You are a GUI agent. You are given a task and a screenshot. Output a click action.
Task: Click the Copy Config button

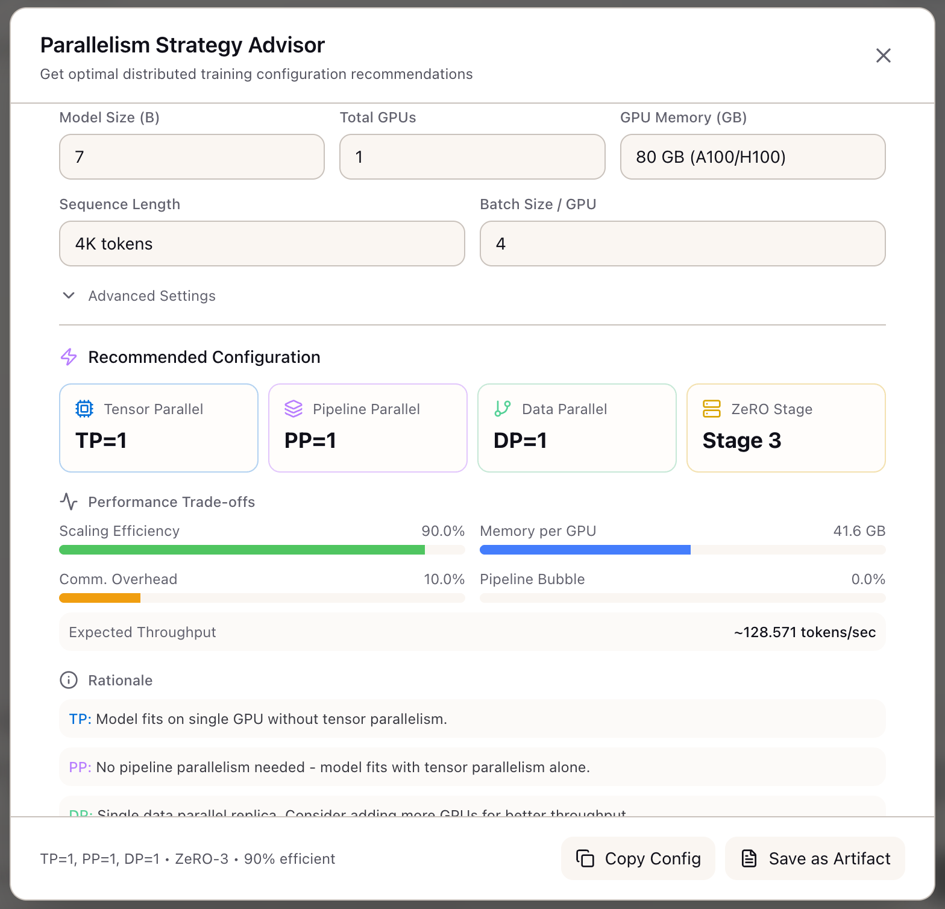pyautogui.click(x=638, y=858)
